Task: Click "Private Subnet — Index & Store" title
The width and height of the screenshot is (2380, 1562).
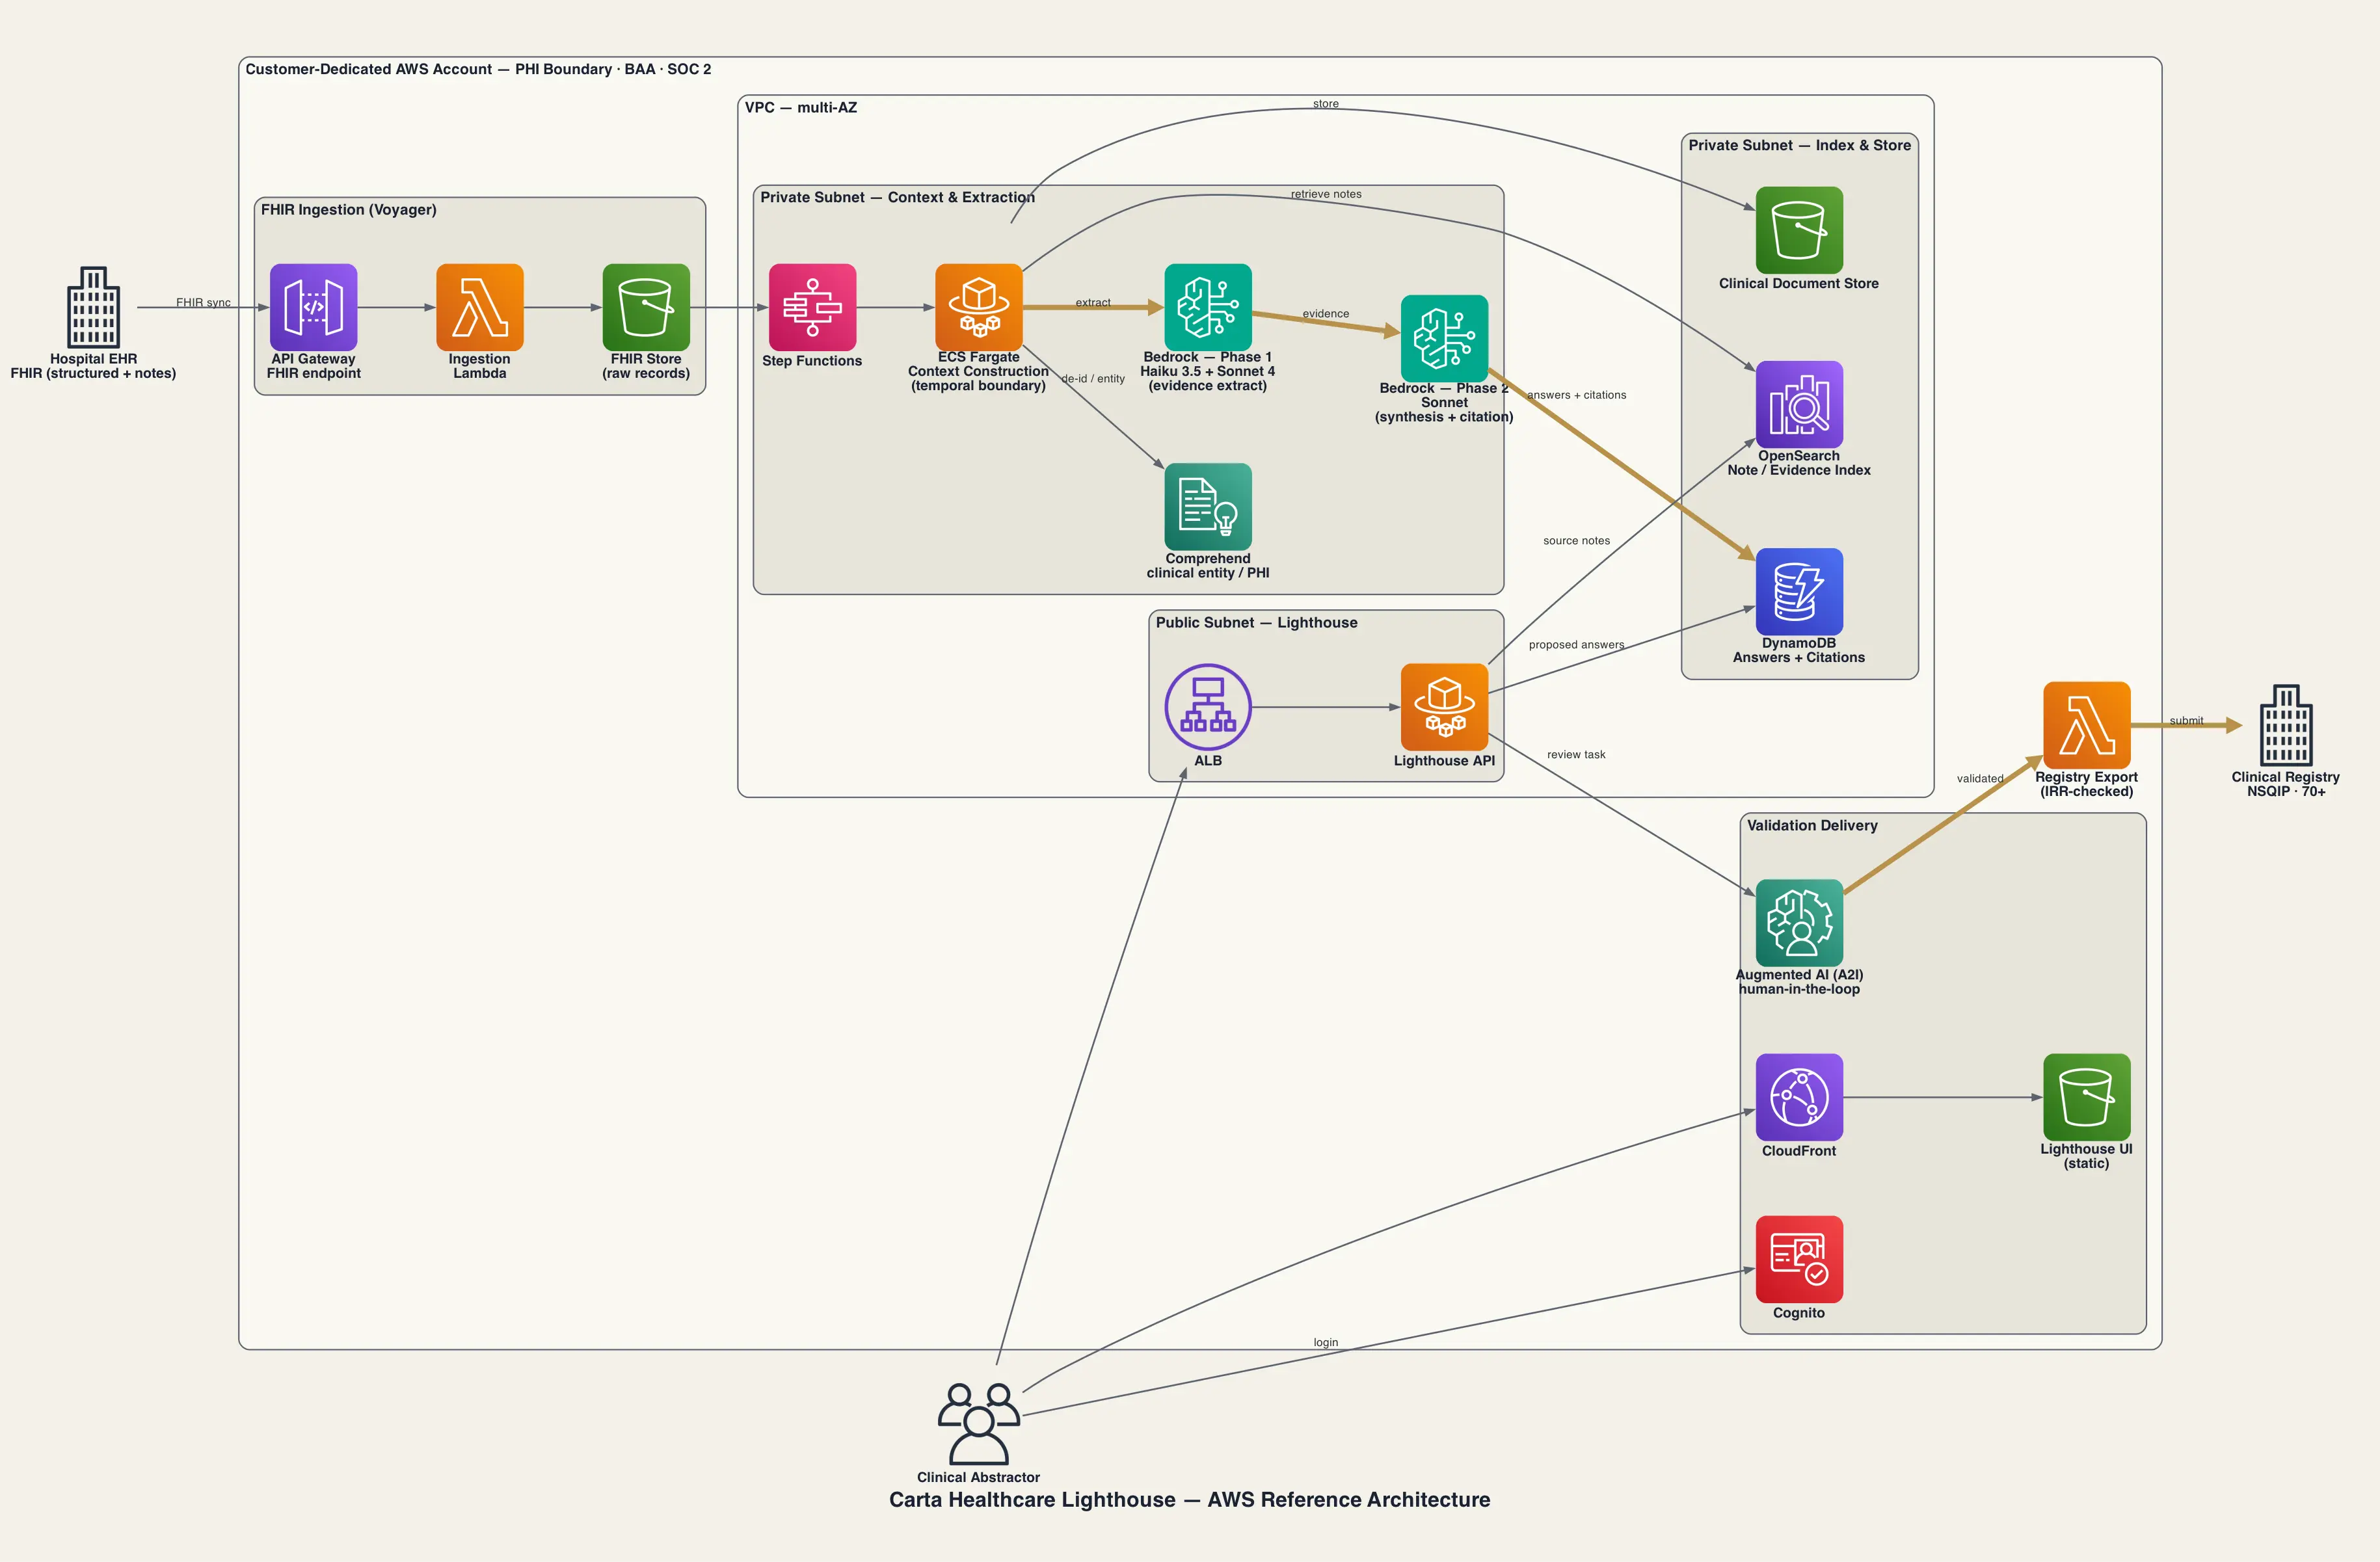Action: pos(1799,145)
